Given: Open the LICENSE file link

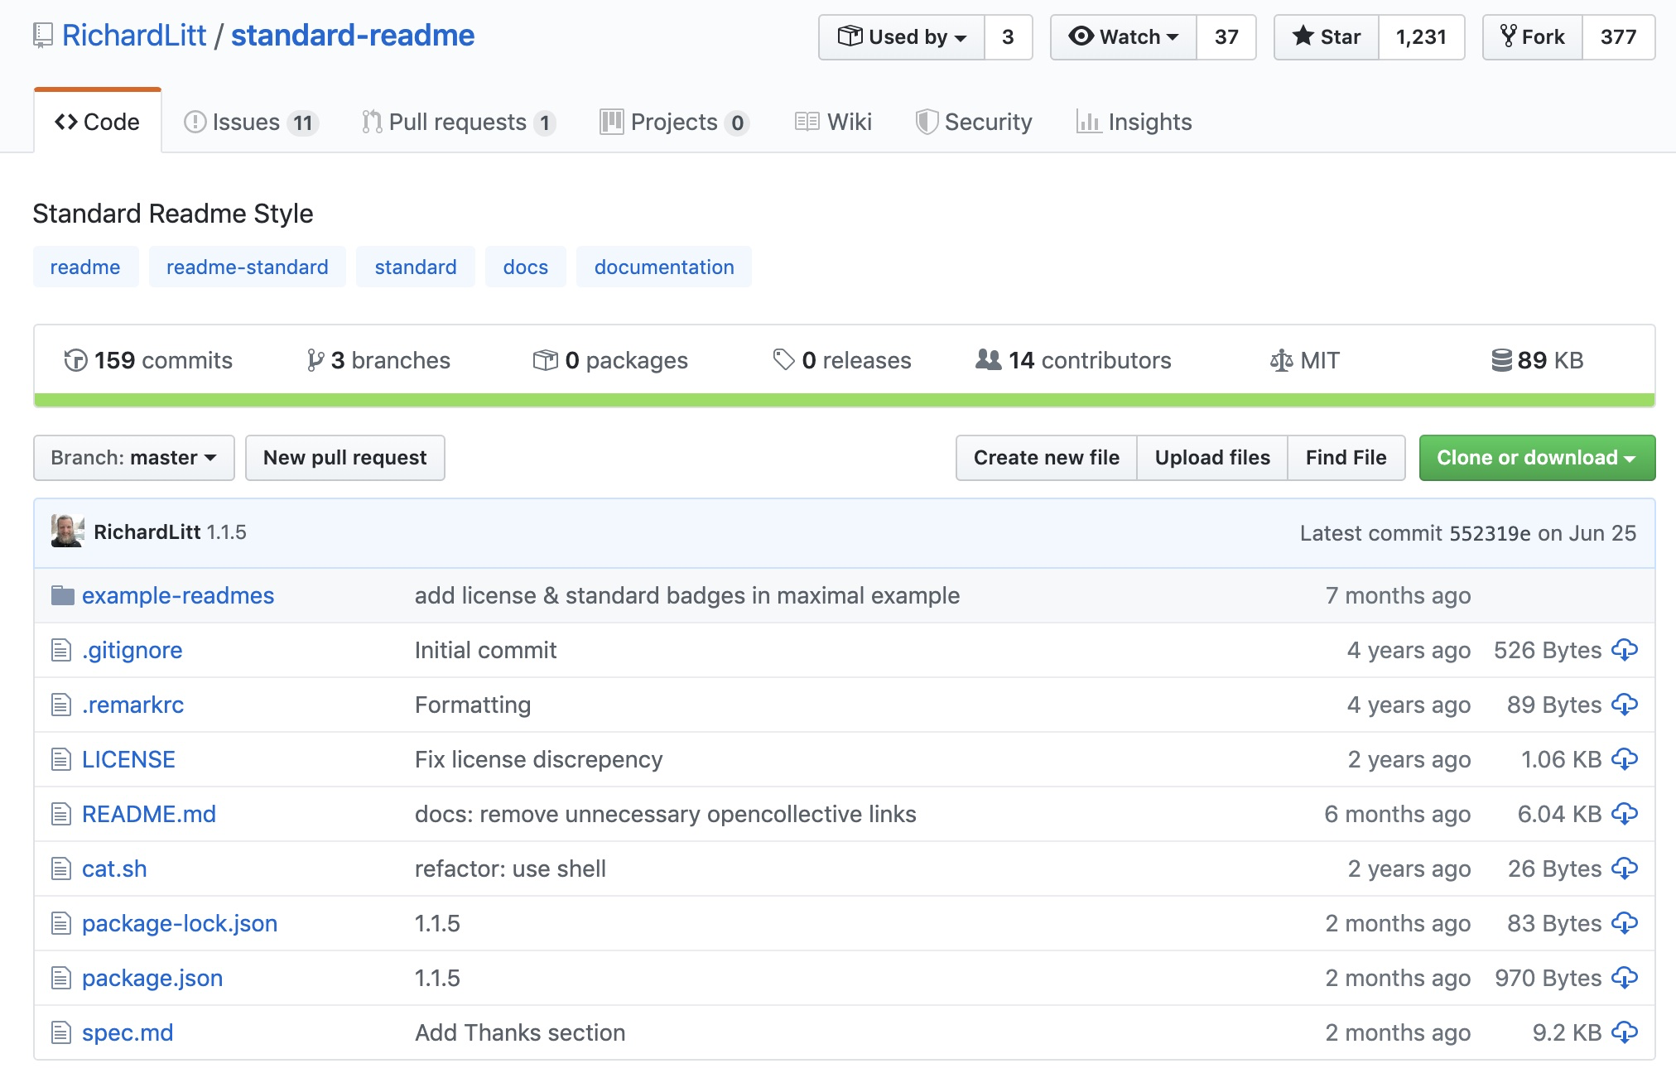Looking at the screenshot, I should click(128, 759).
